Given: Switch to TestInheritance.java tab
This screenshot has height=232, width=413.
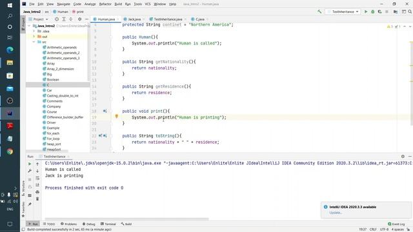Looking at the screenshot, I should click(x=168, y=19).
